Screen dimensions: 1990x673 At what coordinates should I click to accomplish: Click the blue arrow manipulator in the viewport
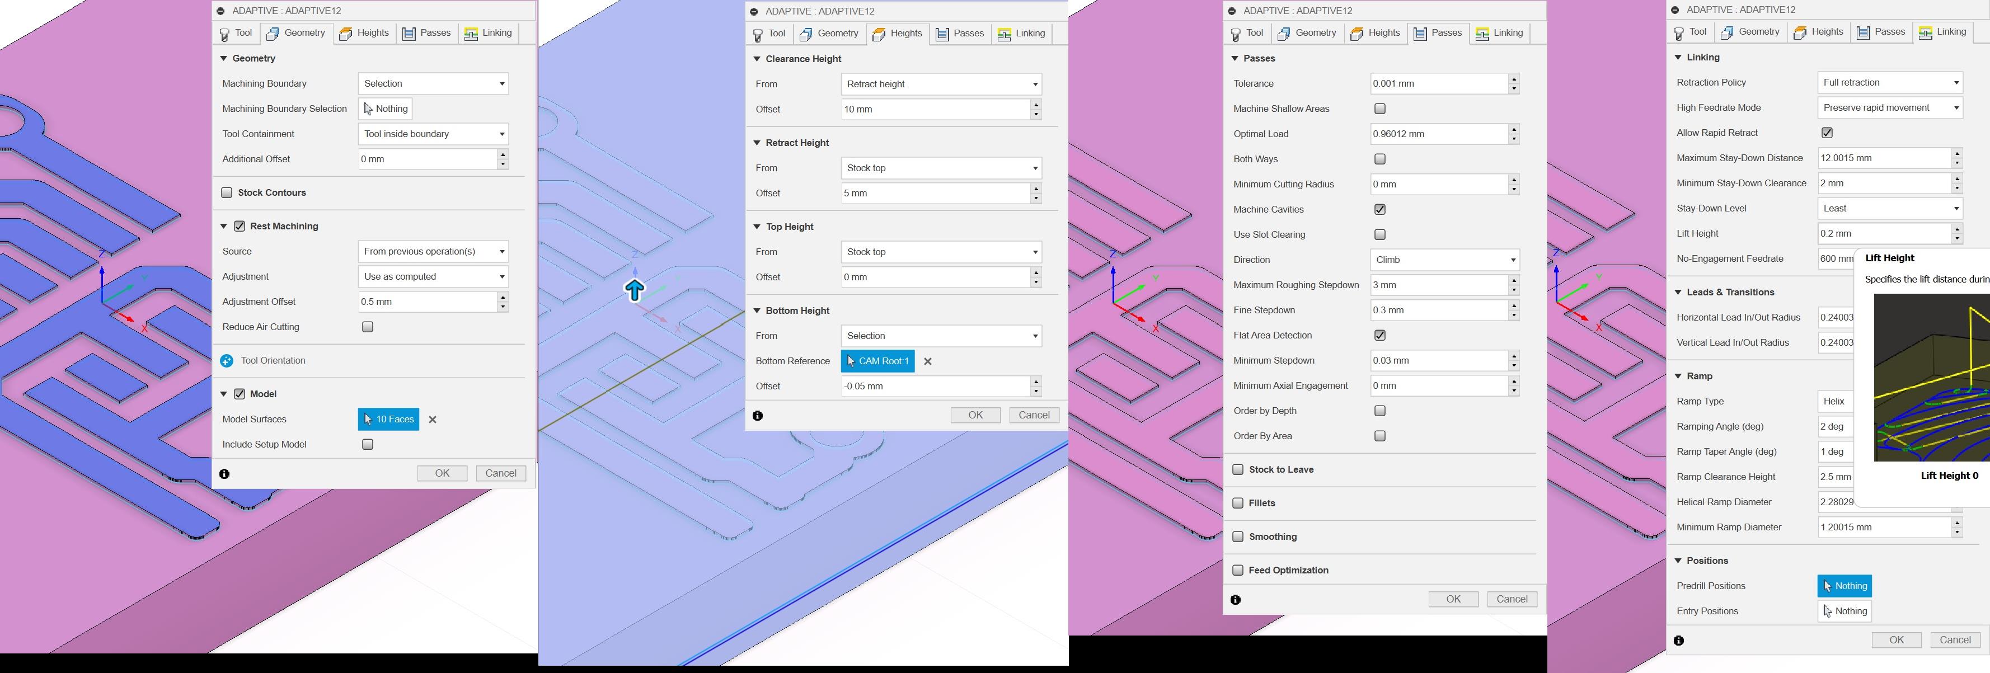click(634, 290)
